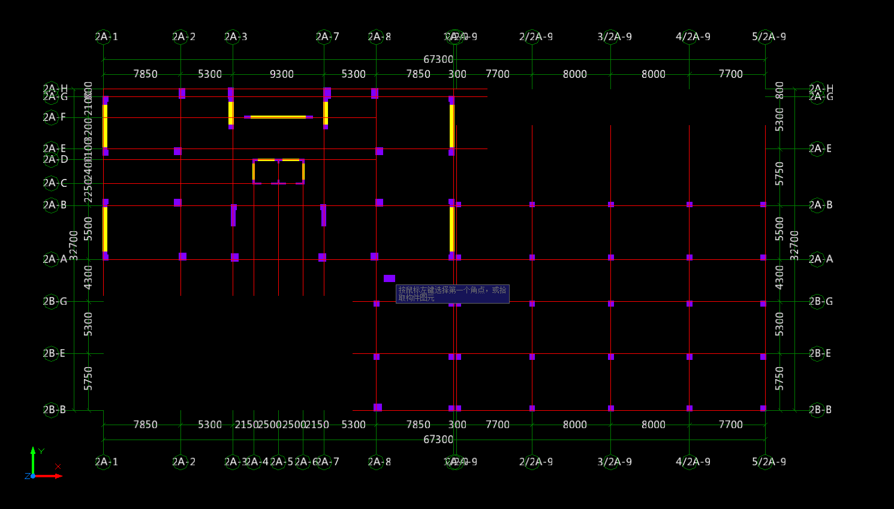Click the top-row axis bubble 2A-2
894x509 pixels.
(183, 37)
